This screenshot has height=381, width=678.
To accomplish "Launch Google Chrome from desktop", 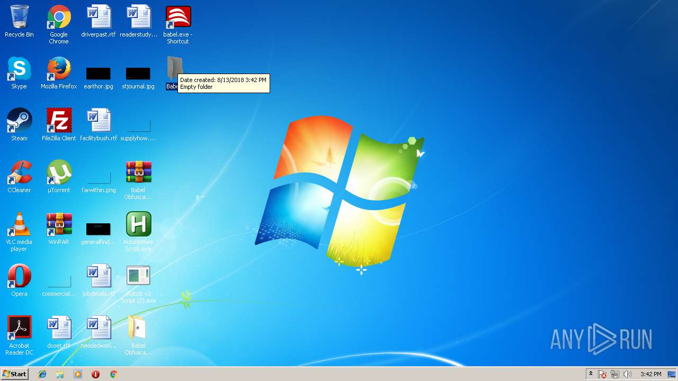I will pos(59,17).
